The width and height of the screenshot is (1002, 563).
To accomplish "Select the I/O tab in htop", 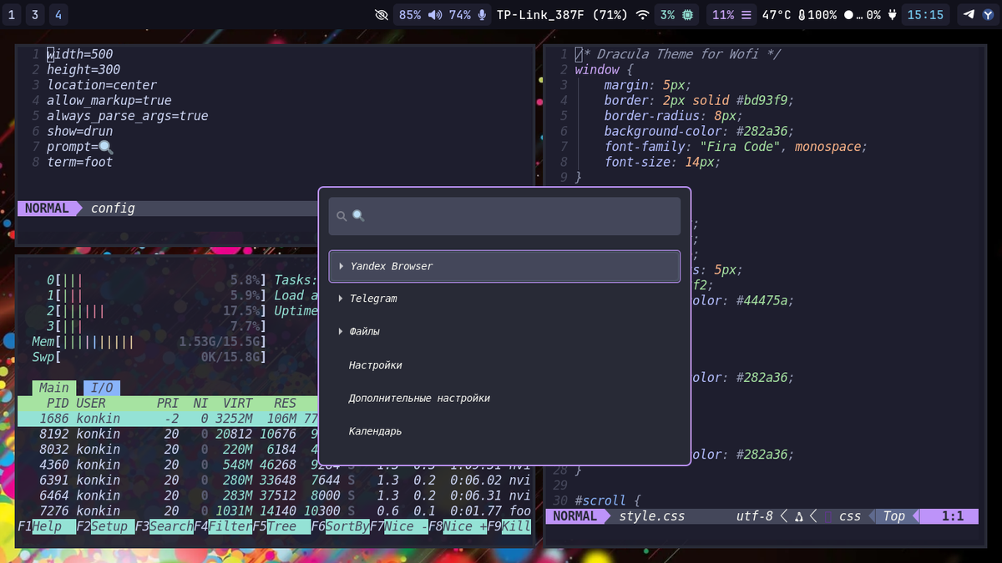I will tap(101, 388).
